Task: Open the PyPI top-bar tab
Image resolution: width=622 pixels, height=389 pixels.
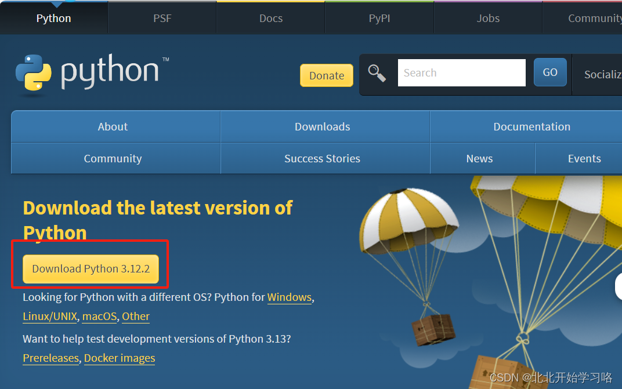Action: (x=379, y=18)
